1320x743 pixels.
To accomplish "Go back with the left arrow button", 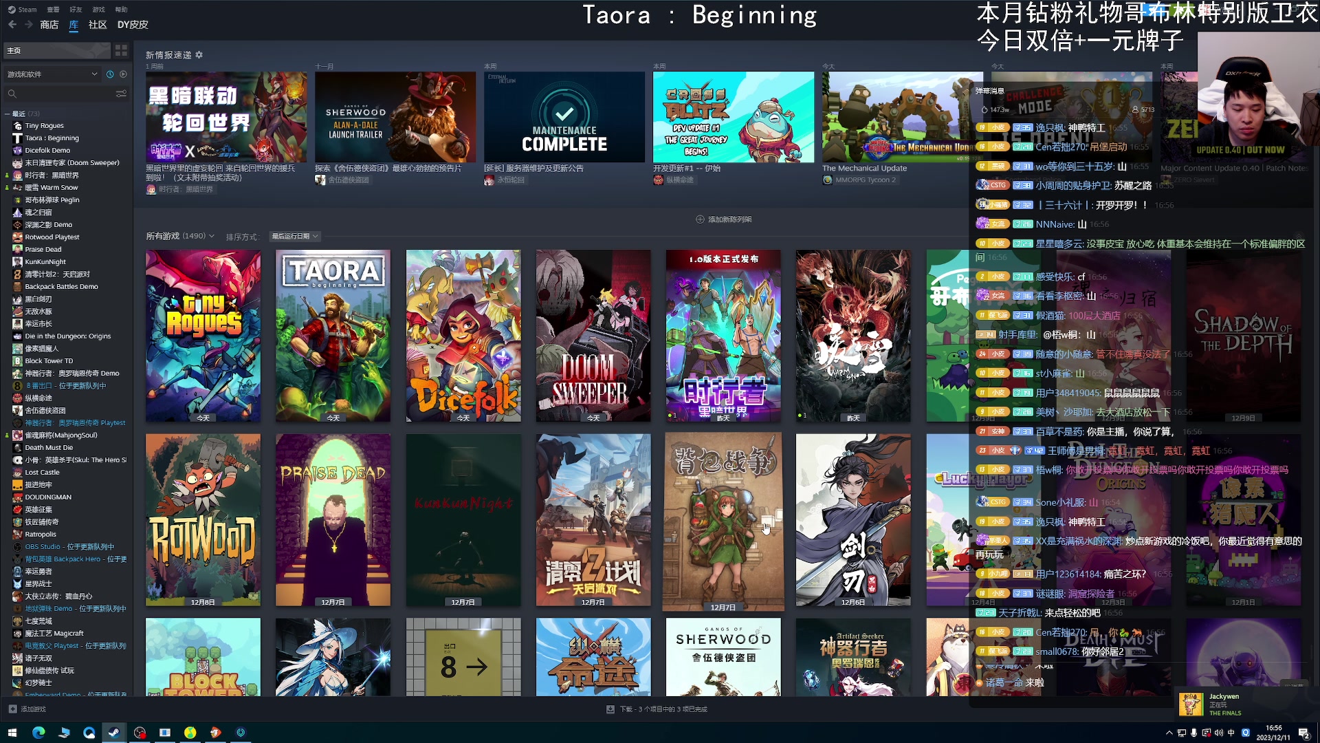I will click(12, 25).
